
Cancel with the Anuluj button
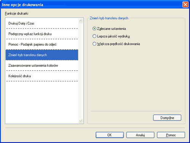140,135
